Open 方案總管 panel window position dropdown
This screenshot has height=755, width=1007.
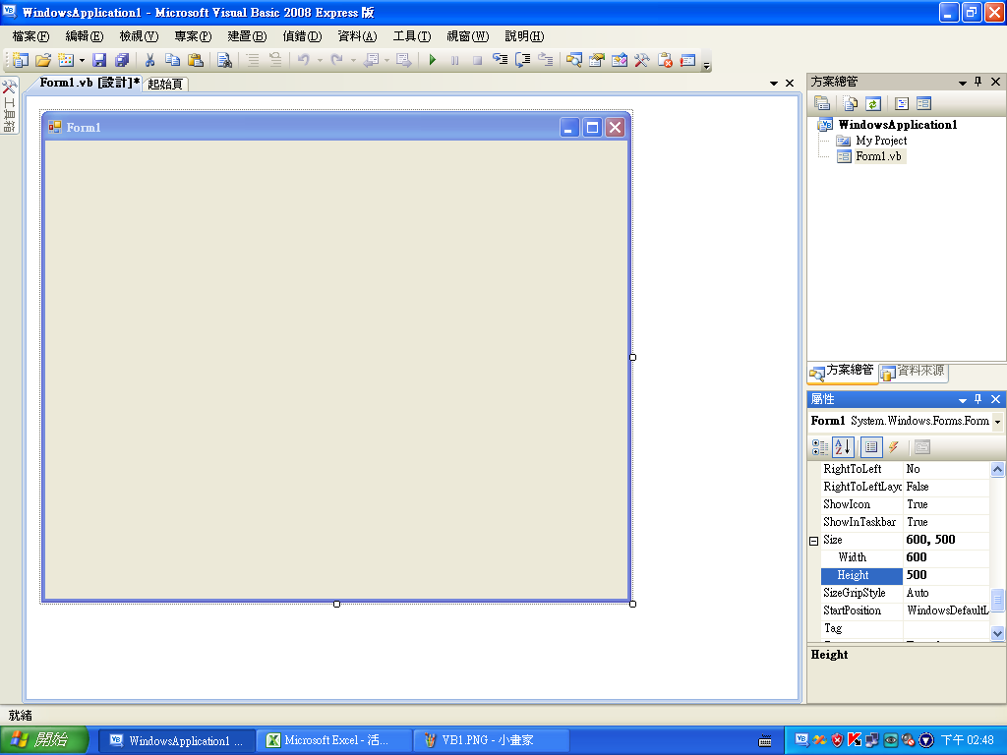[962, 83]
